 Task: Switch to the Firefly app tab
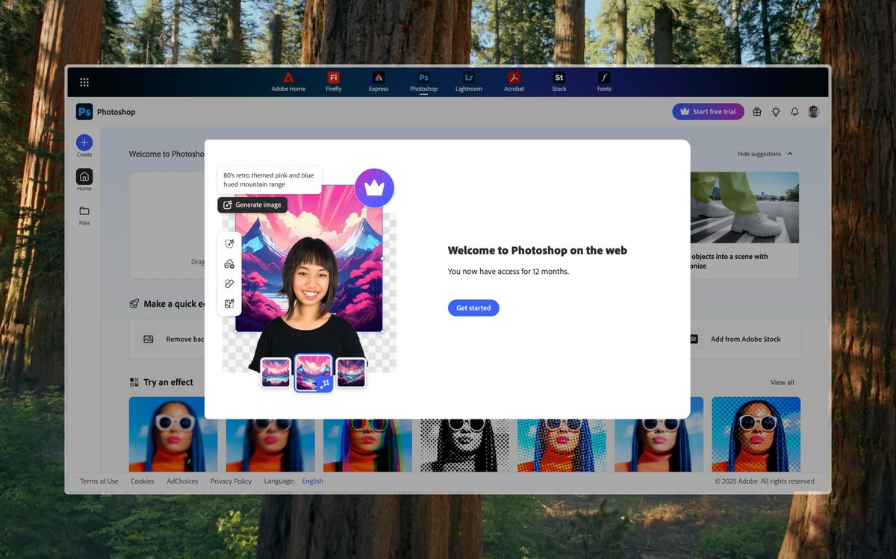pos(333,81)
